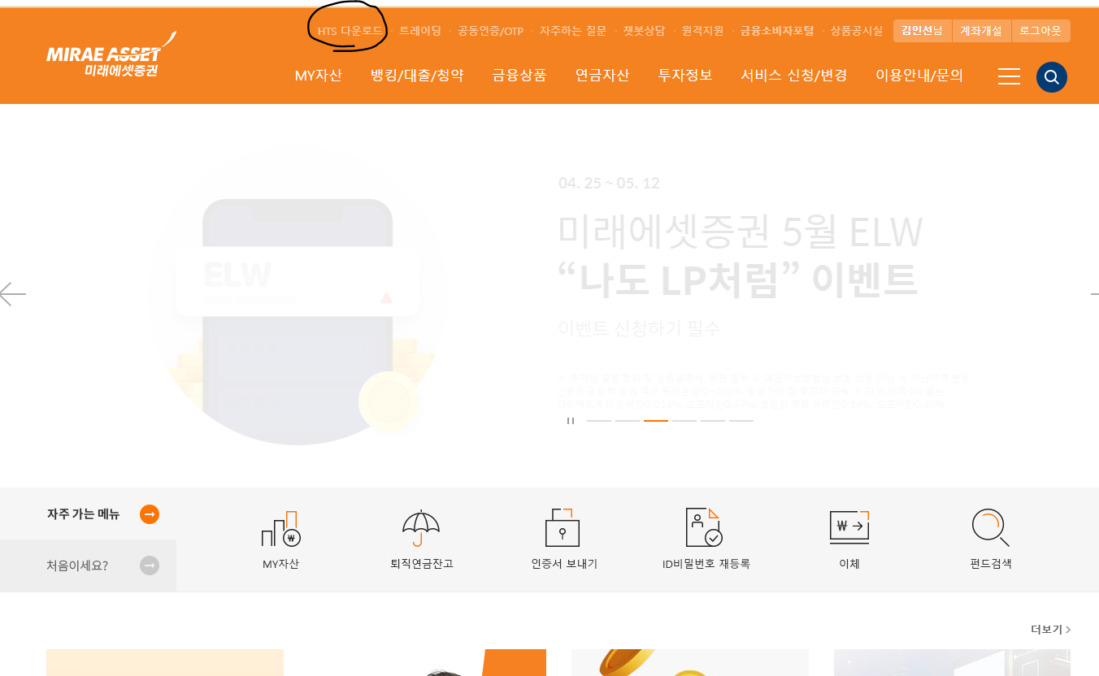Viewport: 1099px width, 676px height.
Task: Open the 퇴직연금잔고 umbrella icon
Action: pos(421,529)
